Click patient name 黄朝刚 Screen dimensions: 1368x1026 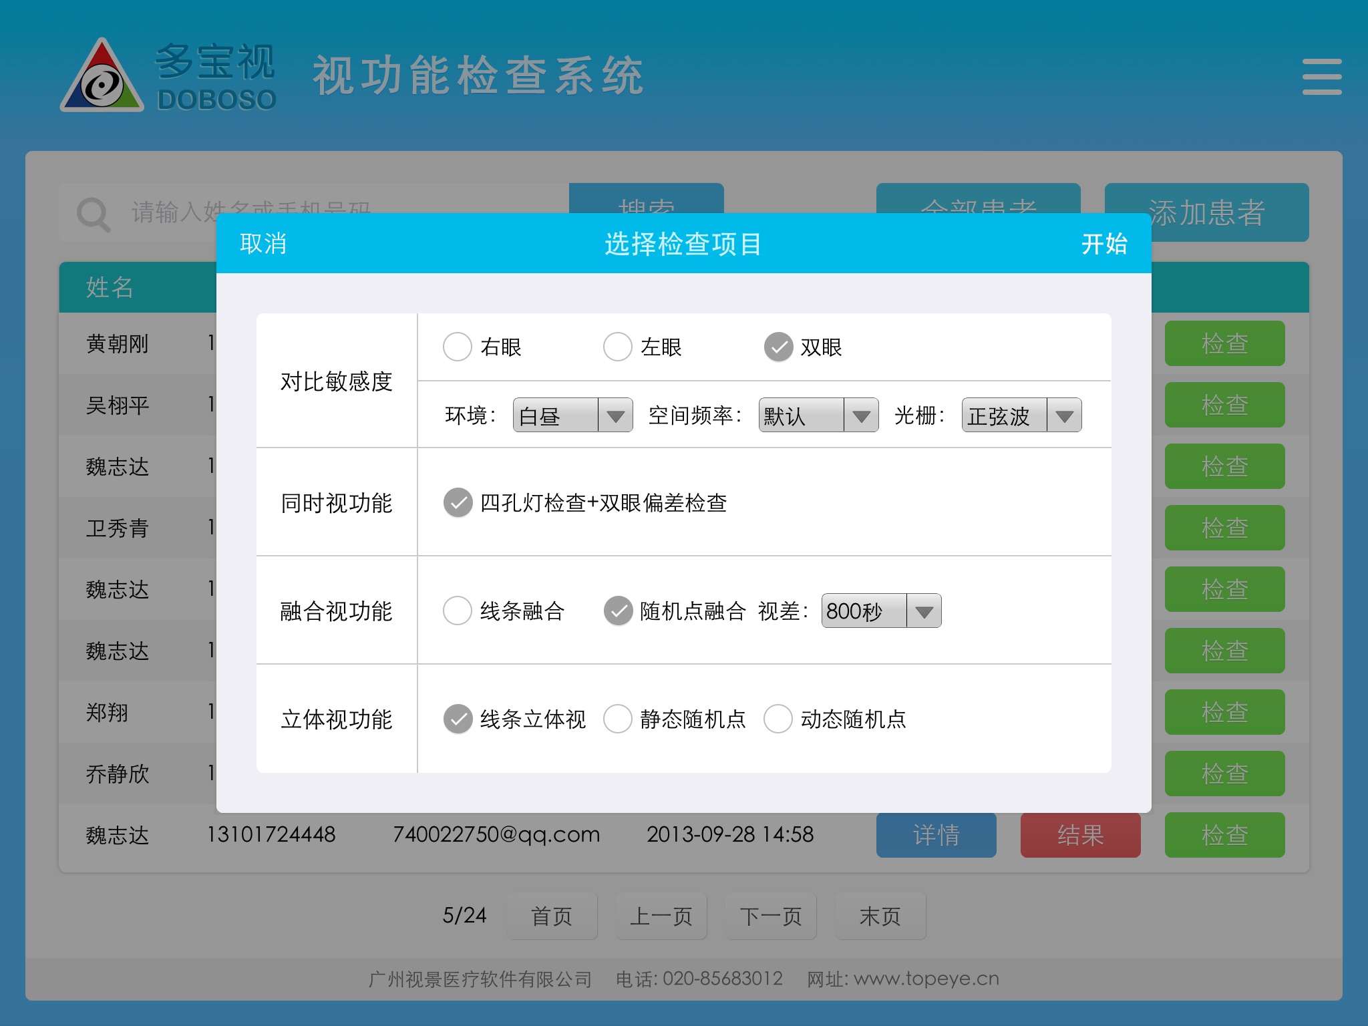pyautogui.click(x=118, y=344)
